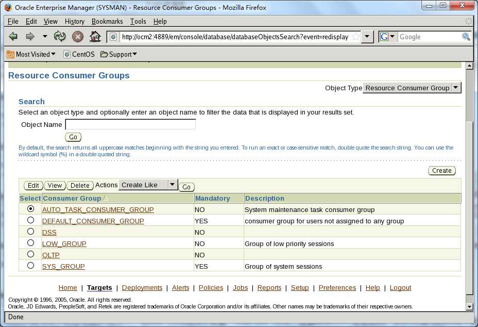Open the Bookmarks menu
The width and height of the screenshot is (478, 327).
pos(107,21)
